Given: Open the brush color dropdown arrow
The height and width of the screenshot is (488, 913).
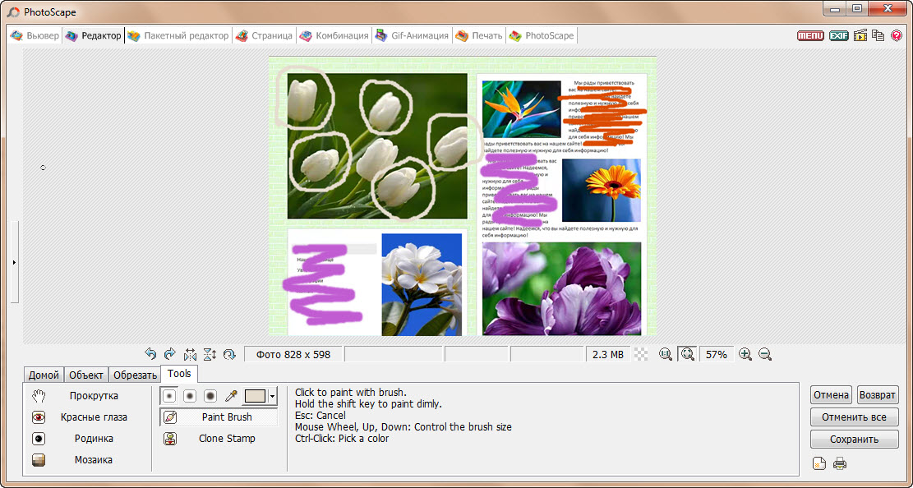Looking at the screenshot, I should pyautogui.click(x=274, y=397).
